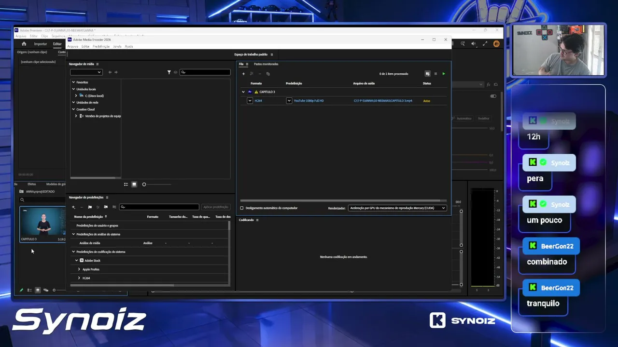
Task: Expand the H.264 preset group
Action: [79, 278]
